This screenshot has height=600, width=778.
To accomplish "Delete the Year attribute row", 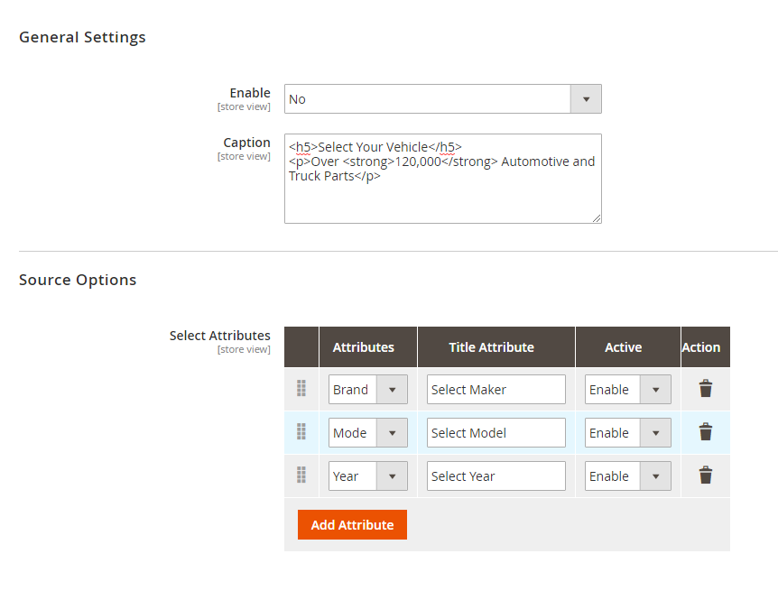I will point(705,475).
